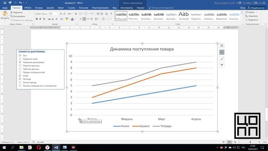This screenshot has height=151, width=268.
Task: Apply bold formatting (Ж)
Action: coord(36,19)
